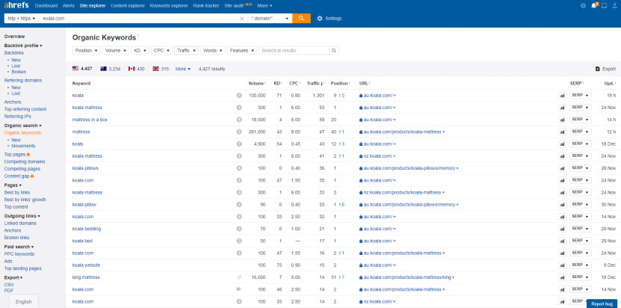This screenshot has height=308, width=621.
Task: Clear the koala.com search field
Action: point(242,18)
